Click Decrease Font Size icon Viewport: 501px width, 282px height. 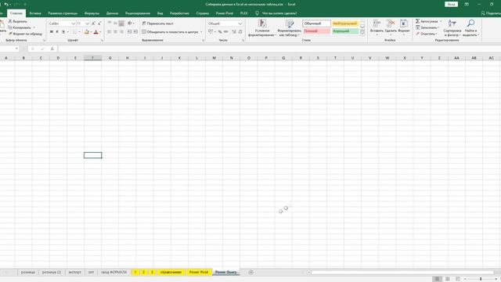click(99, 23)
